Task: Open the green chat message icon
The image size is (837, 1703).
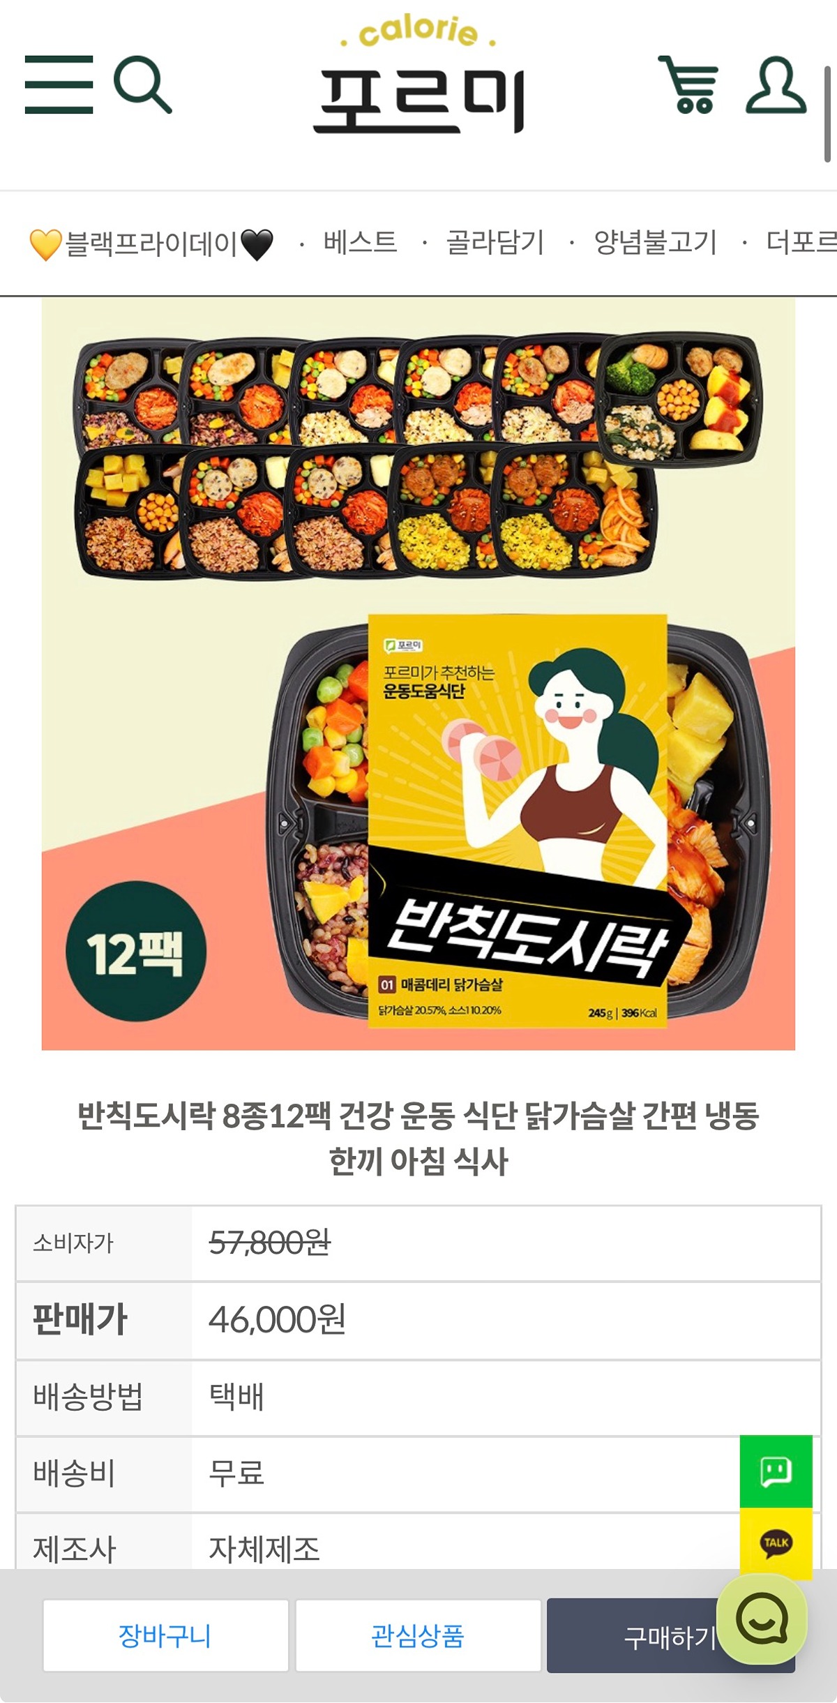Action: point(776,1471)
